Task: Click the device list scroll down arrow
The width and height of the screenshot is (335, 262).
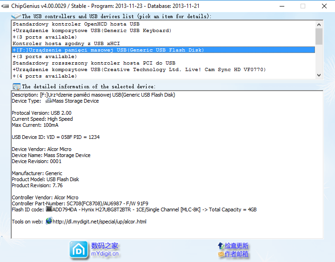Action: point(319,75)
